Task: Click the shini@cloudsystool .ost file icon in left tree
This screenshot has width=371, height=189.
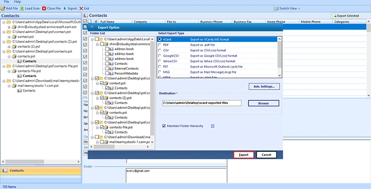Action: [x=14, y=27]
